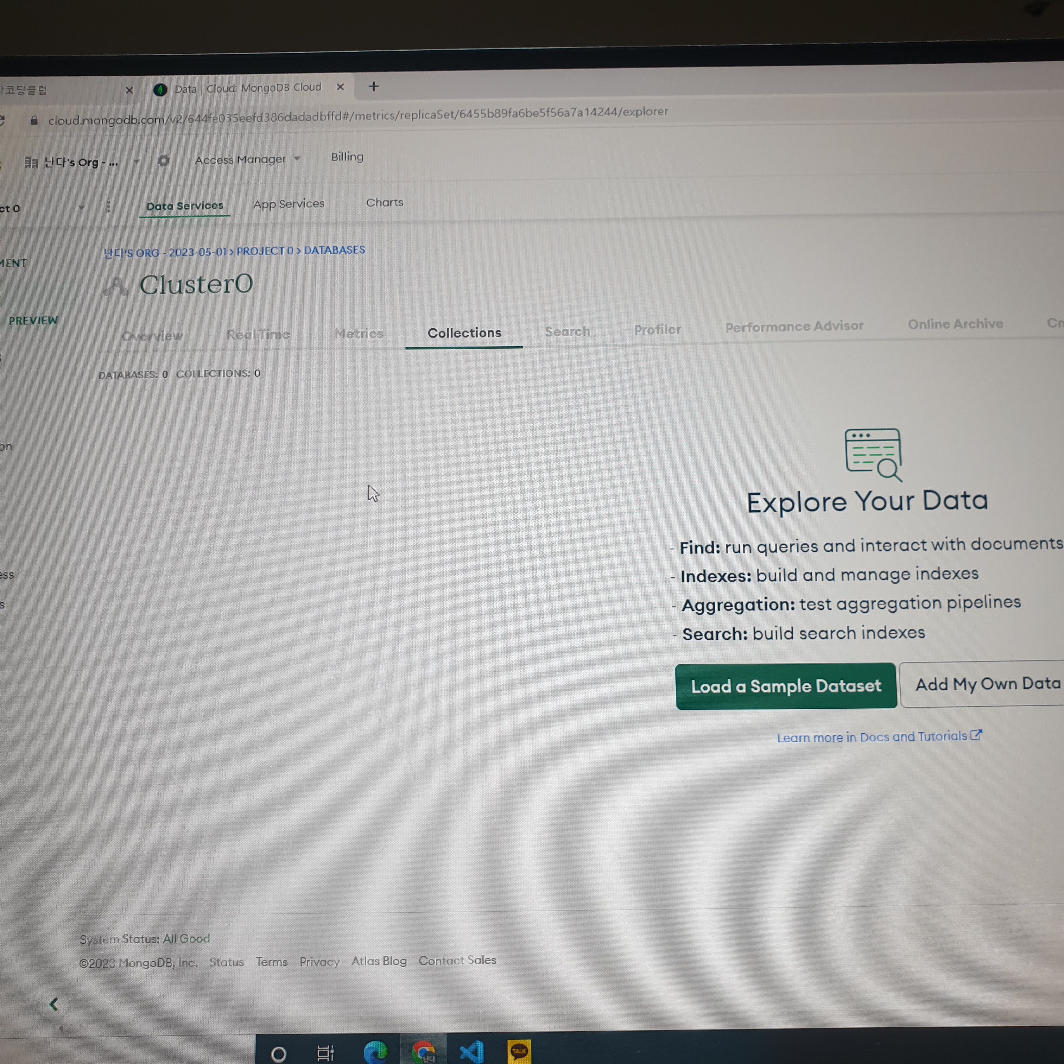Screen dimensions: 1064x1064
Task: Follow the 난다's ORG breadcrumb link
Action: tap(165, 253)
